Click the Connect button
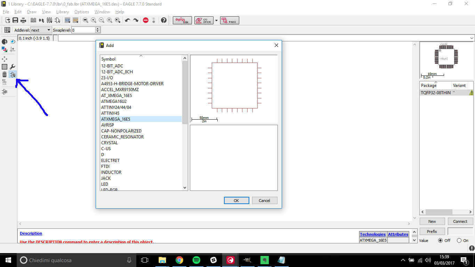The image size is (475, 267). coord(460,221)
